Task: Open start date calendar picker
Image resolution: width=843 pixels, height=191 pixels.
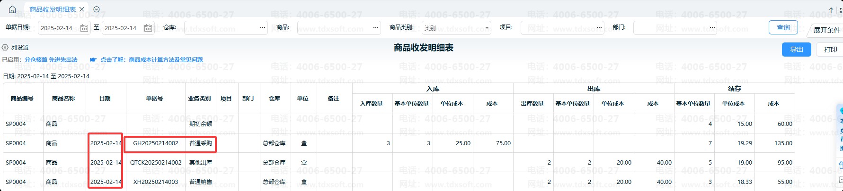Action: [x=84, y=28]
